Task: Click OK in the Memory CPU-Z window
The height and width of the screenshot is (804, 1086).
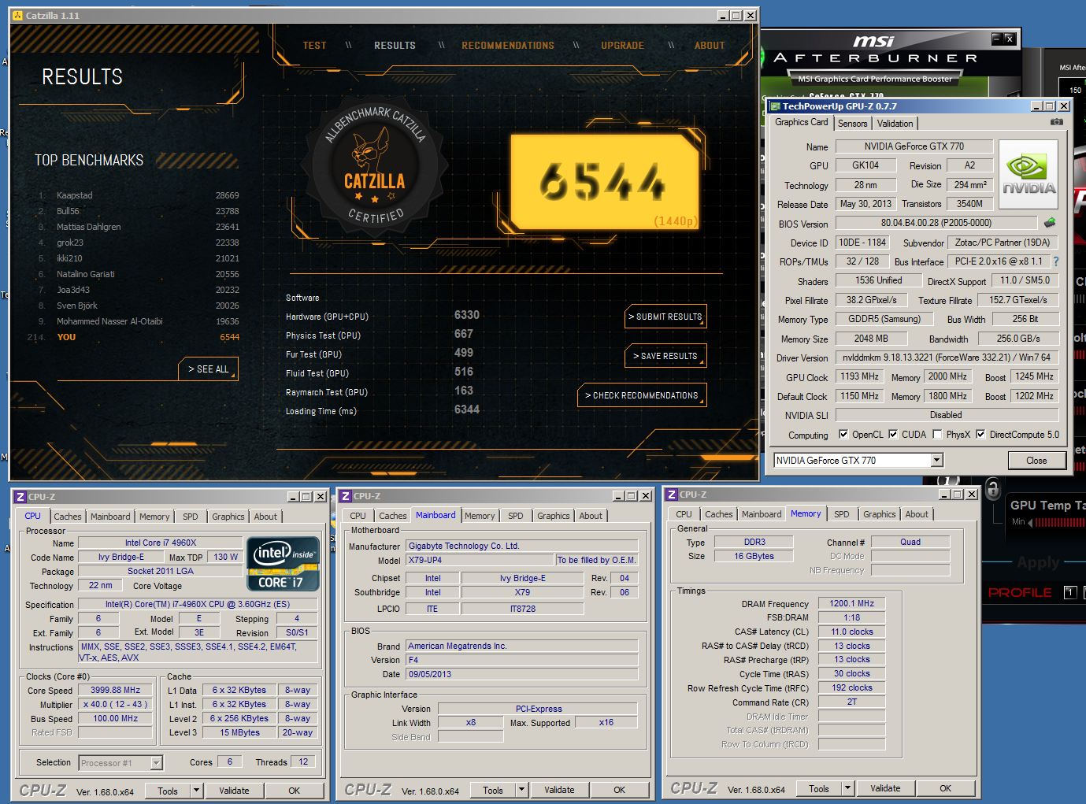Action: click(945, 788)
